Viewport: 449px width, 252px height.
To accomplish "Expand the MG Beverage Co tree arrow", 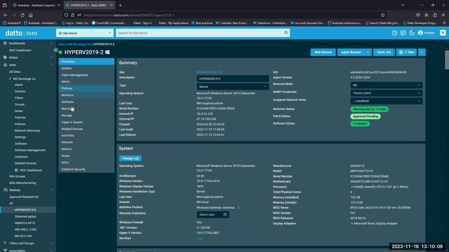I will click(10, 79).
